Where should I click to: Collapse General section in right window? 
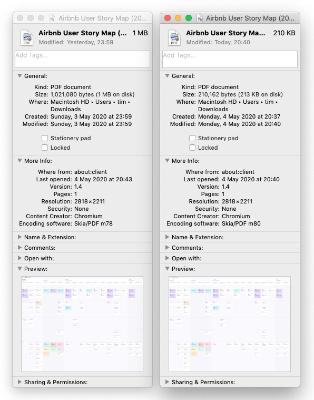coord(167,76)
